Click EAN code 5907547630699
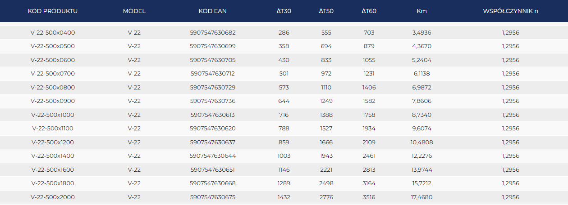Screen dimensions: 568x205 pyautogui.click(x=213, y=46)
